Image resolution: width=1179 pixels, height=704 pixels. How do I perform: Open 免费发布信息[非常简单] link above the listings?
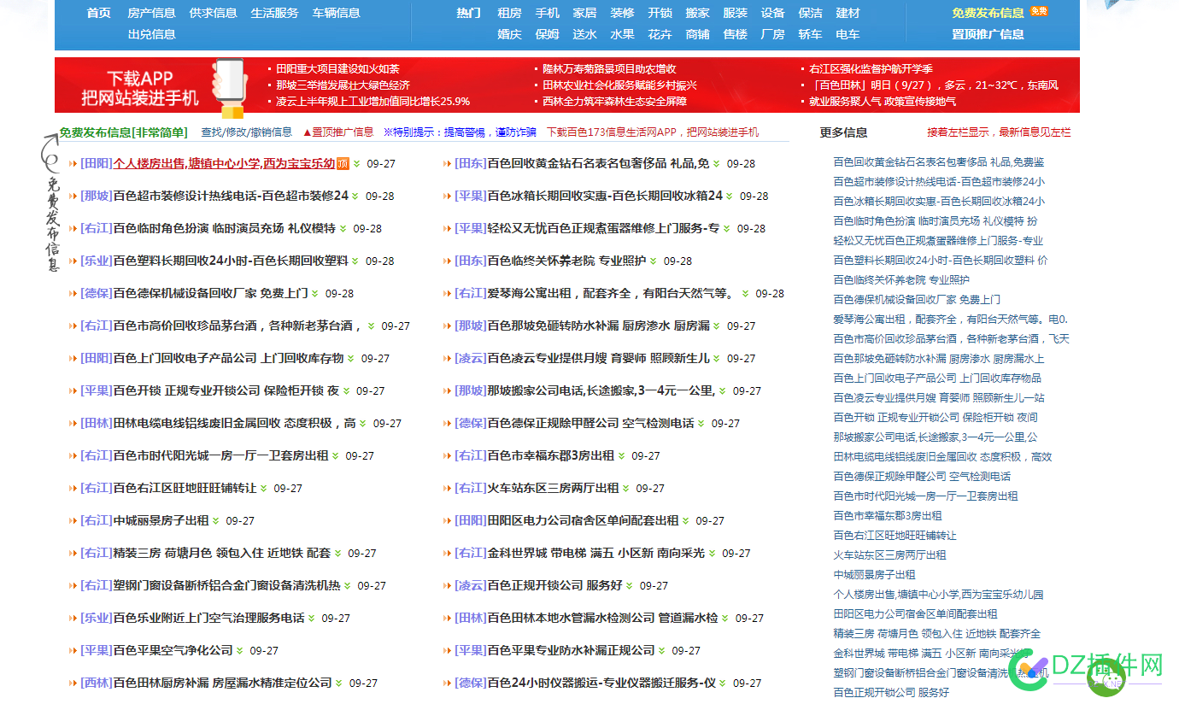click(x=123, y=132)
